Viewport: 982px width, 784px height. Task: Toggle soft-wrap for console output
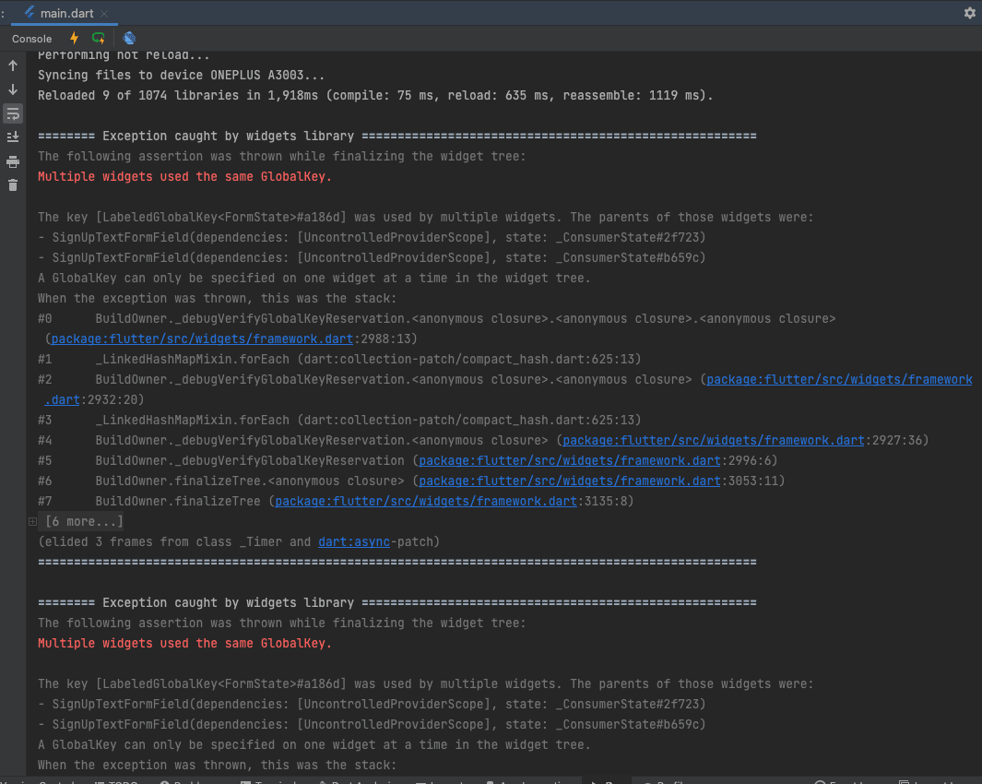12,113
